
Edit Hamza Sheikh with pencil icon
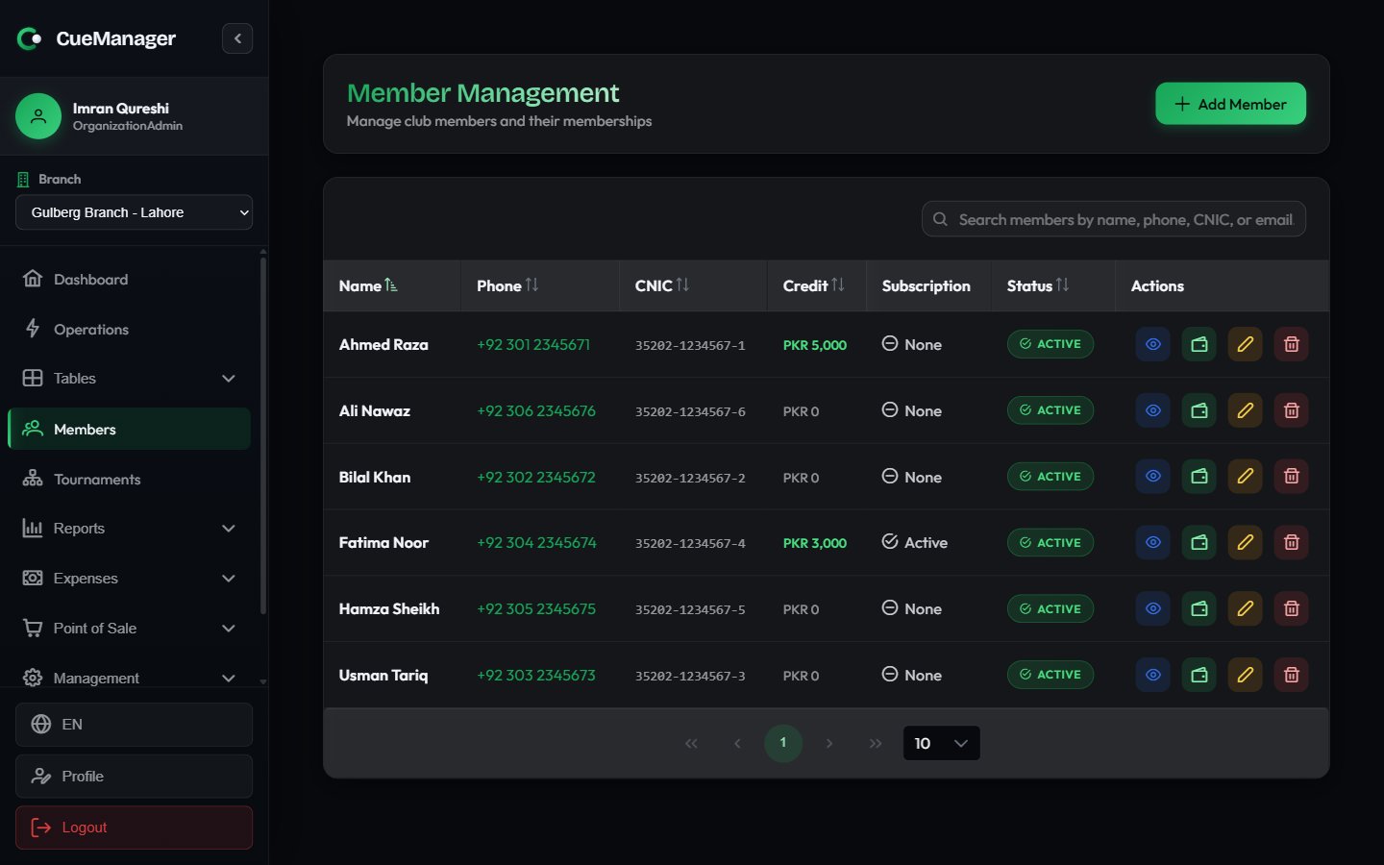[1245, 608]
